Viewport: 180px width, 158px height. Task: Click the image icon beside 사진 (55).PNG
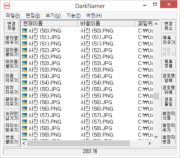tap(25, 96)
